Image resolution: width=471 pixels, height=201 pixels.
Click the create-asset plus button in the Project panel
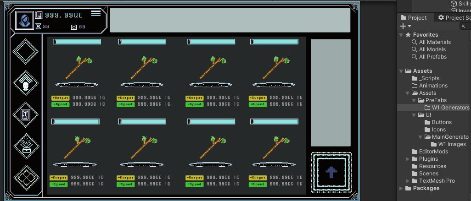(x=403, y=26)
